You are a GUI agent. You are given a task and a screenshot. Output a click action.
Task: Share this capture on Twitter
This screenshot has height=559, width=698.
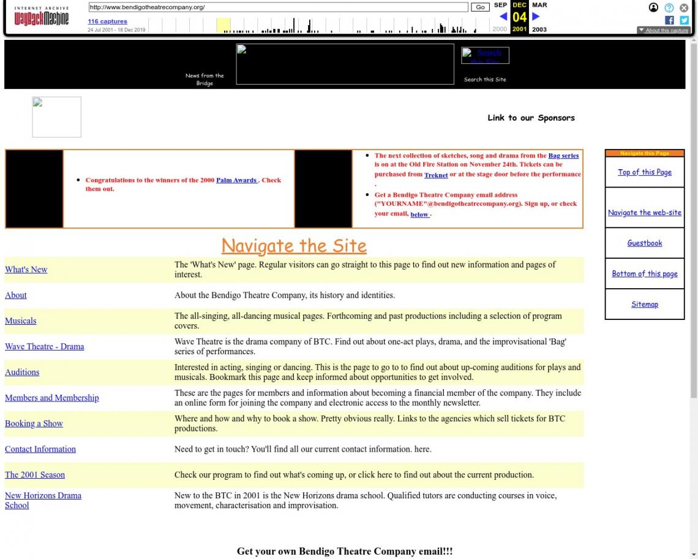click(x=684, y=20)
